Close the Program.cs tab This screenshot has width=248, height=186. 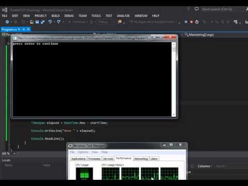click(28, 29)
